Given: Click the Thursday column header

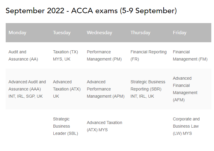Looking at the screenshot, I should coord(140,33).
